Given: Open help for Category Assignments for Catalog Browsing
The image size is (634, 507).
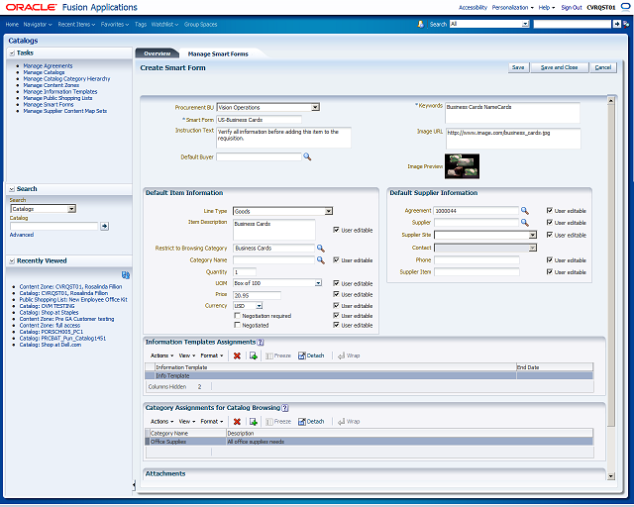Looking at the screenshot, I should (285, 408).
